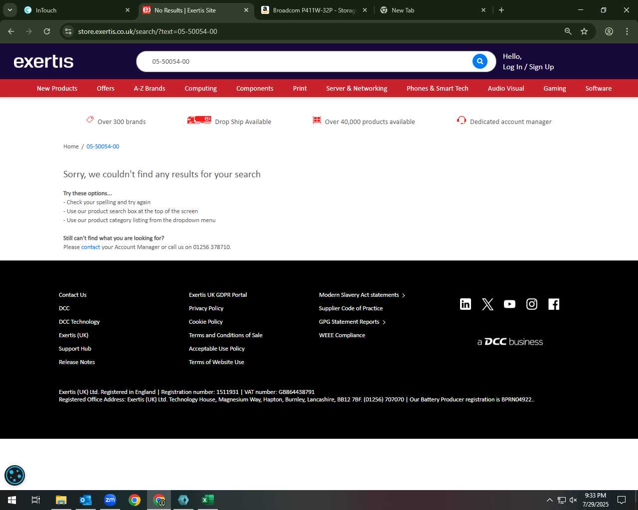Click the taskbar clock and date
The image size is (638, 510).
point(596,500)
